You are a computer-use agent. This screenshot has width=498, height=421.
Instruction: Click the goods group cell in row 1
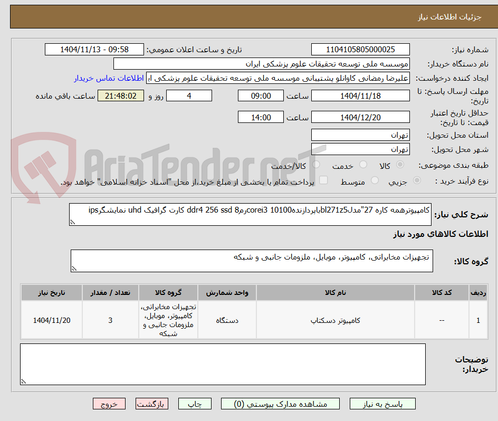tap(168, 320)
